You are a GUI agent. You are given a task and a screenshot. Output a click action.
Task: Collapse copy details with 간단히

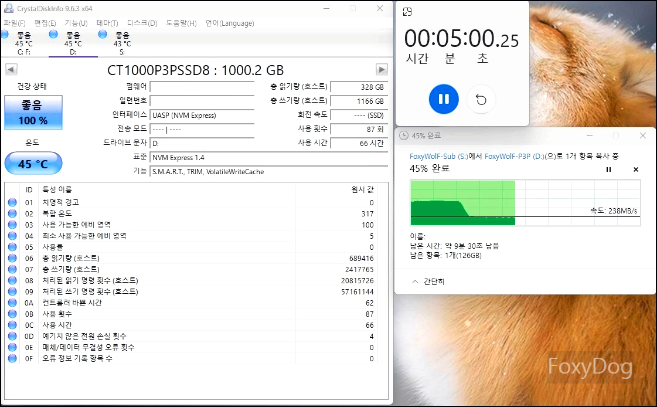point(428,281)
